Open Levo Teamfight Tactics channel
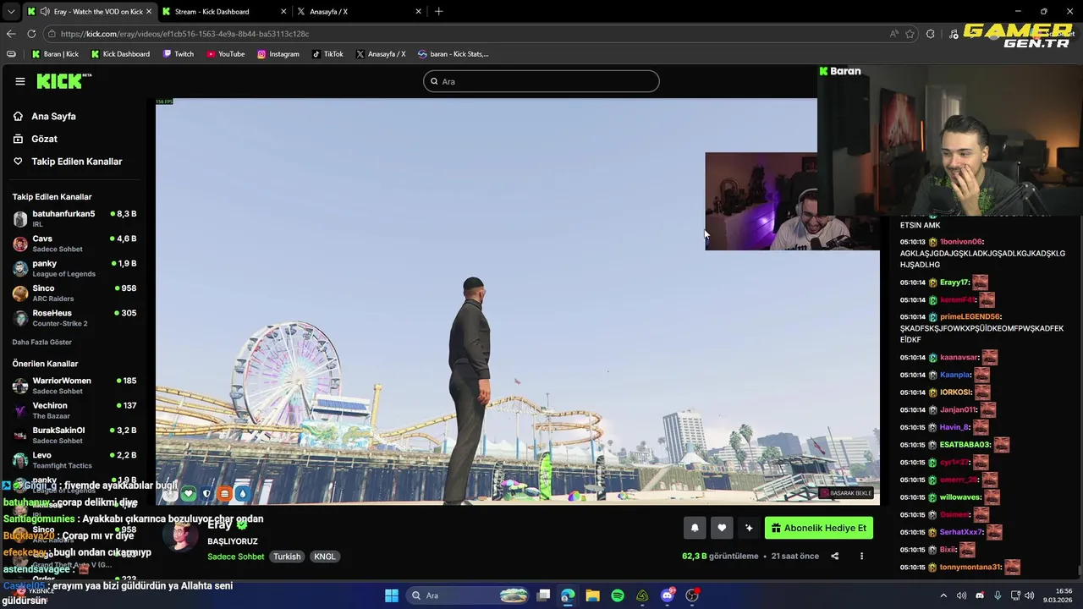This screenshot has height=609, width=1083. [74, 460]
